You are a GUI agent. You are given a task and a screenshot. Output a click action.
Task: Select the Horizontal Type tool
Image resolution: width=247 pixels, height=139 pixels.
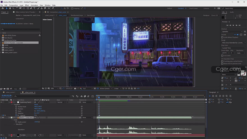pos(34,8)
